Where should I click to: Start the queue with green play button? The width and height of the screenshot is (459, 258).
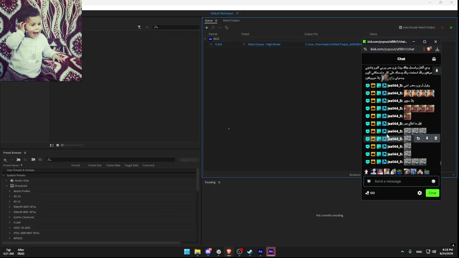[x=451, y=28]
